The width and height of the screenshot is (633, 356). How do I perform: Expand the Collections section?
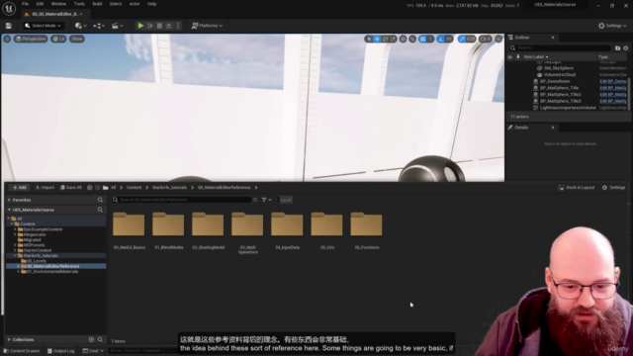pos(9,340)
